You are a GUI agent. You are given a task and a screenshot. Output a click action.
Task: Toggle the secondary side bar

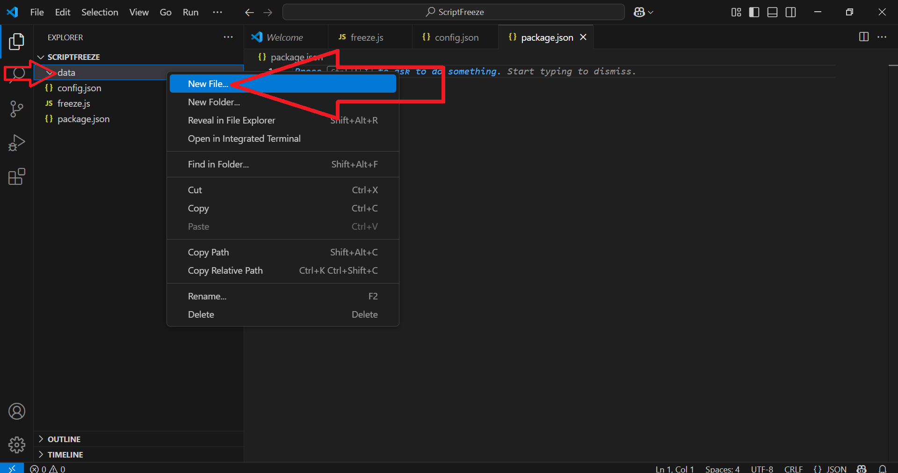[790, 12]
